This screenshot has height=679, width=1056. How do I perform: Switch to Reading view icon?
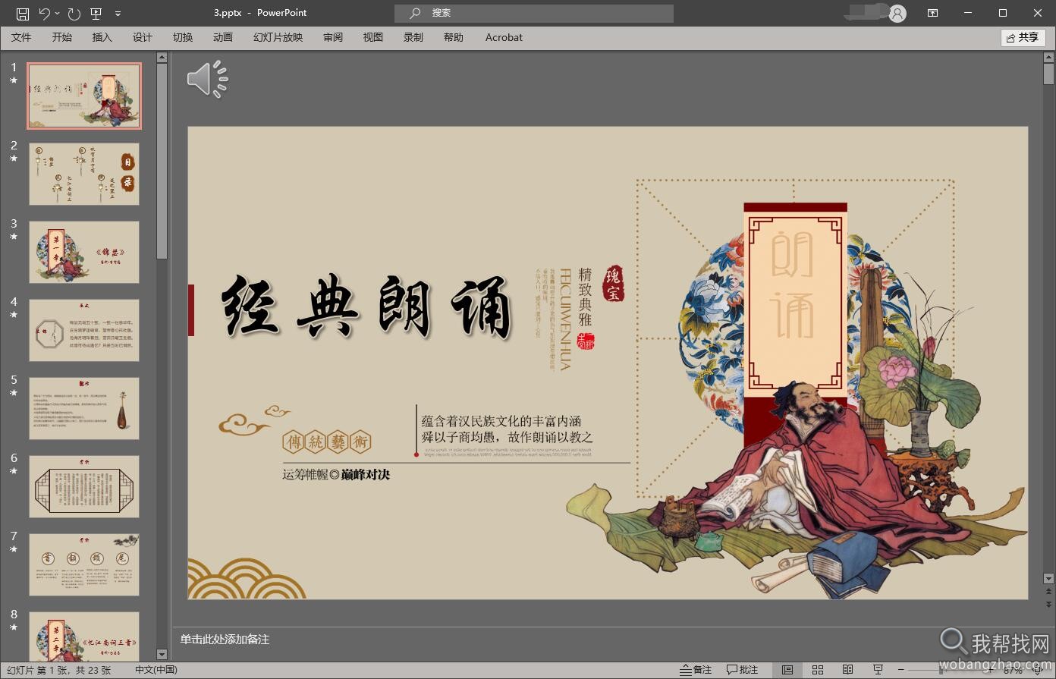click(848, 670)
